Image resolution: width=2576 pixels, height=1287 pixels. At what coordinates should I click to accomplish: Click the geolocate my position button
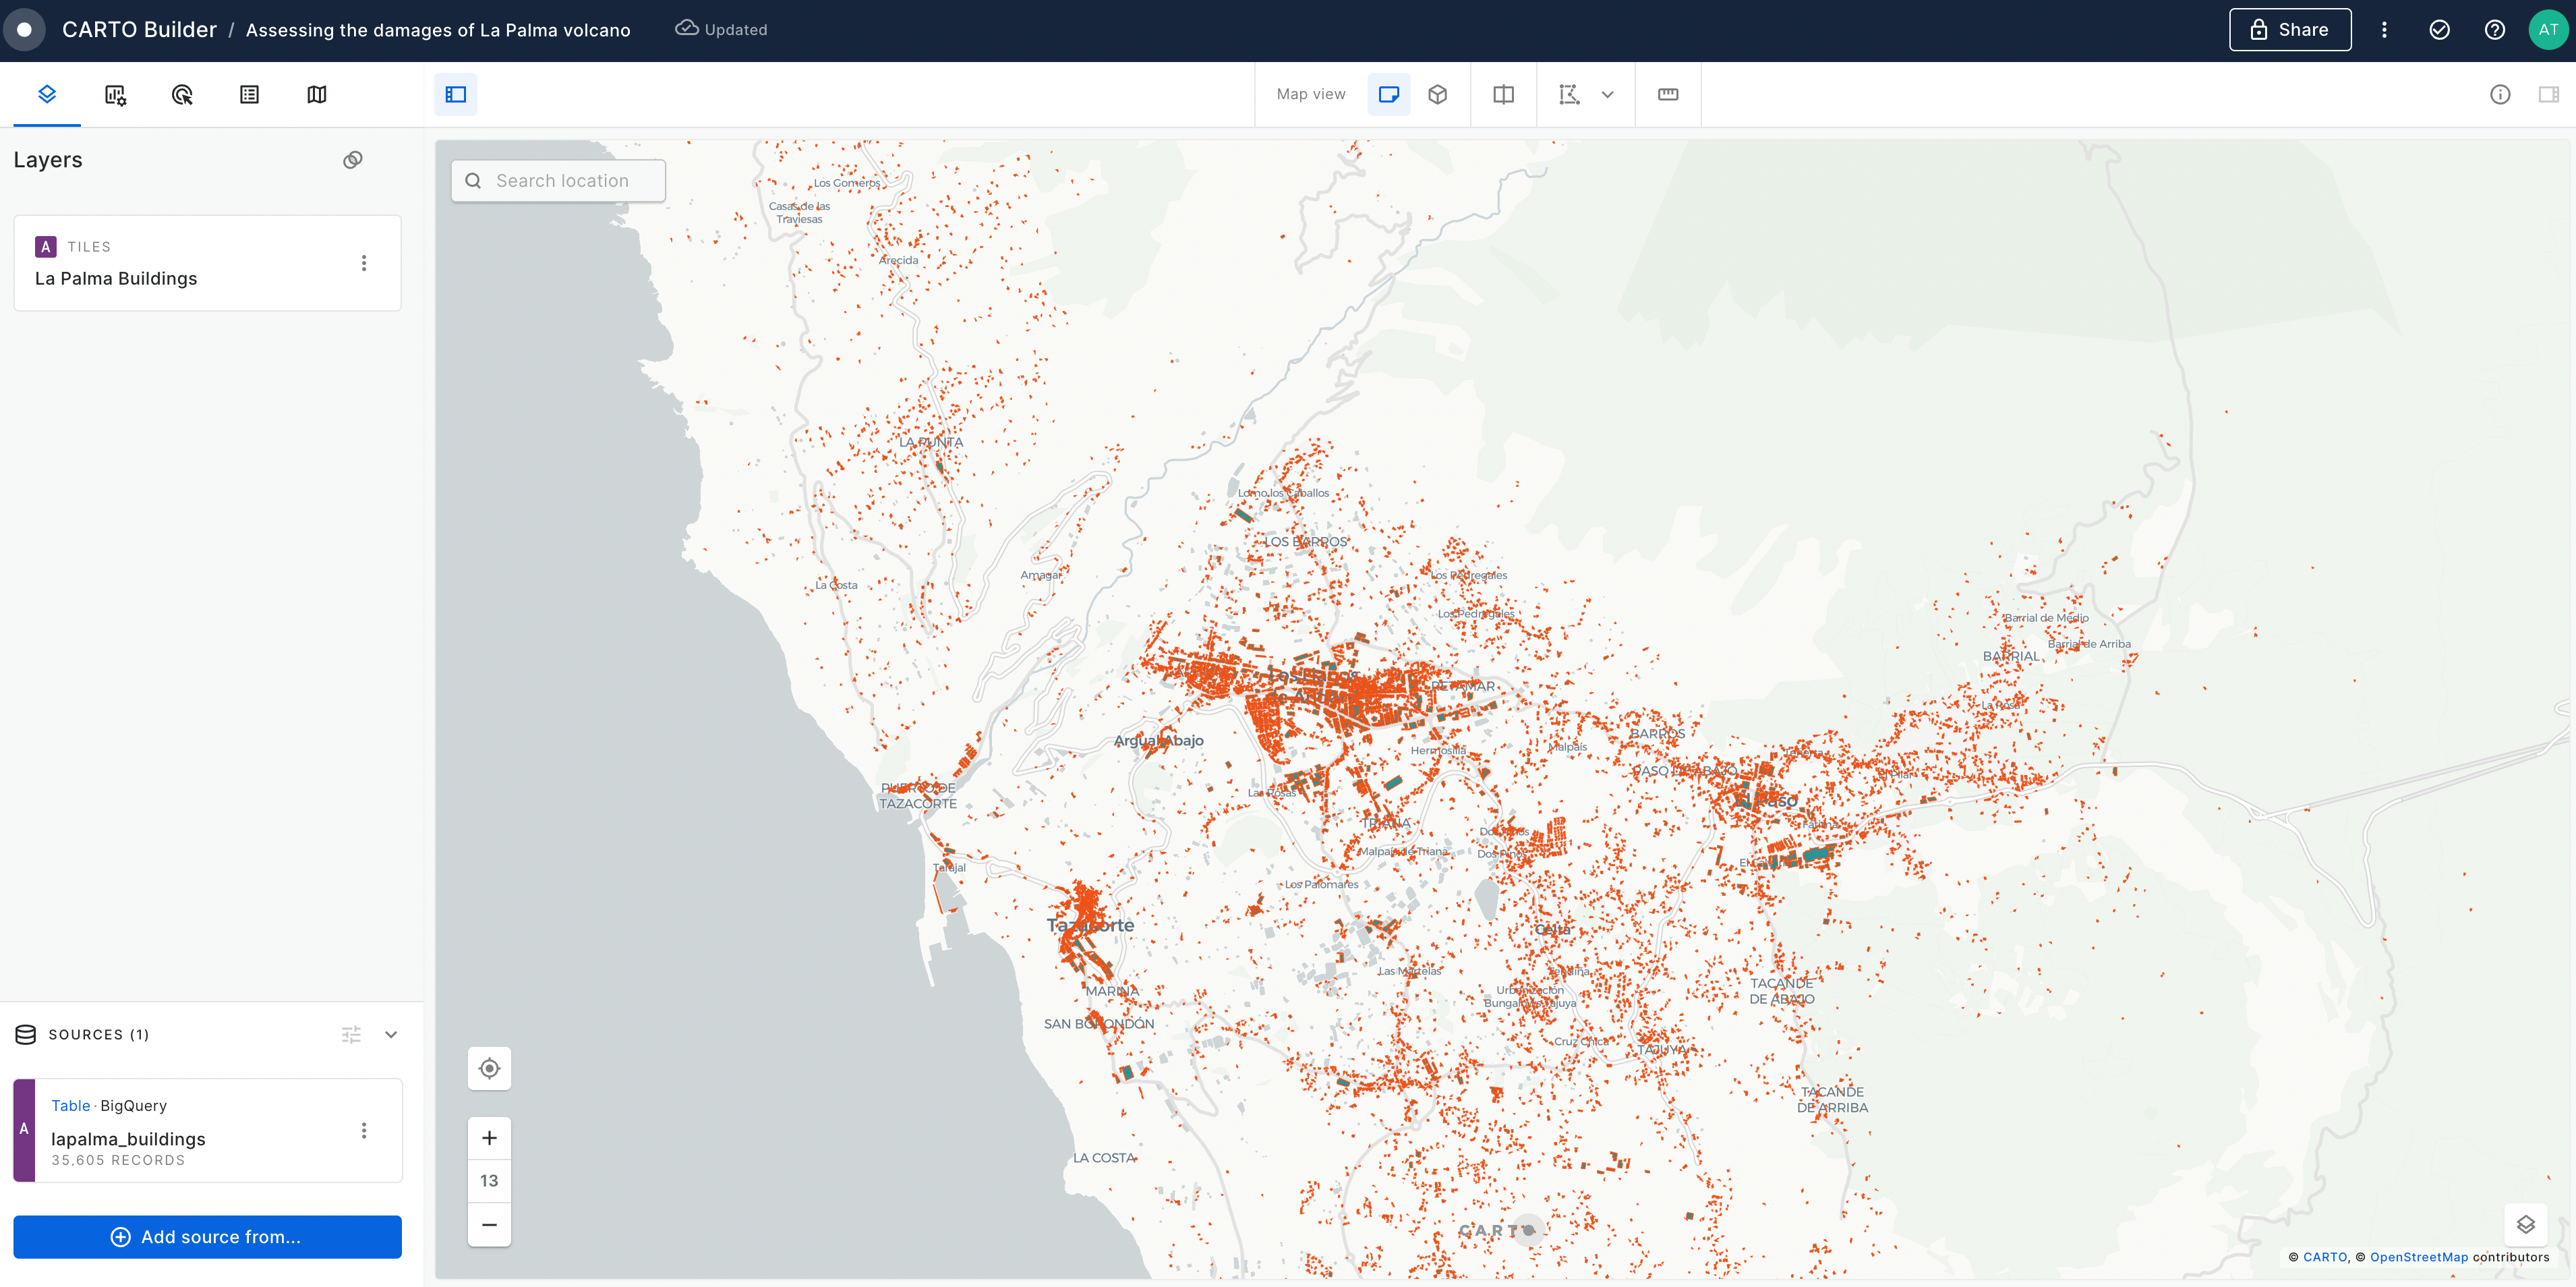point(490,1068)
